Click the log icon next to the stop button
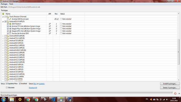The height and width of the screenshot is (102, 181). point(179,93)
